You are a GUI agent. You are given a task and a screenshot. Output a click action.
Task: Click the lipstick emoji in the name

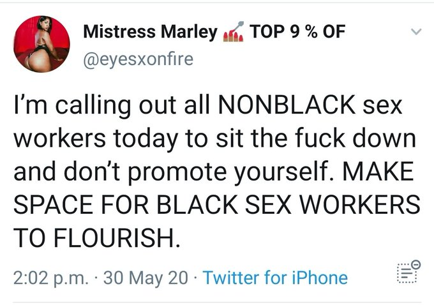coord(234,31)
